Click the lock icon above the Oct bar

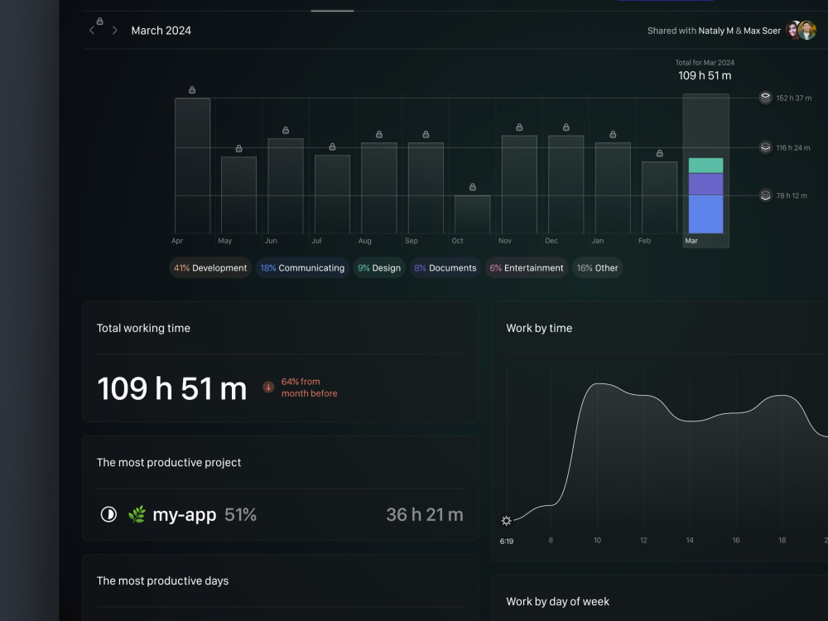[473, 187]
